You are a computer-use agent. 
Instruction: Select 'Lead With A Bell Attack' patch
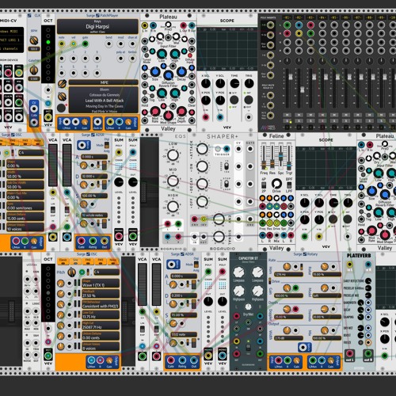pyautogui.click(x=105, y=101)
